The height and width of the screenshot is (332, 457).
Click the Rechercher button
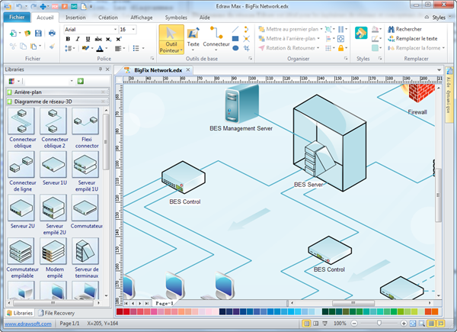[x=404, y=29]
